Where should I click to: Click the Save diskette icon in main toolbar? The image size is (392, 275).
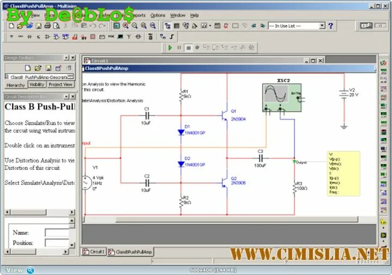(x=38, y=26)
